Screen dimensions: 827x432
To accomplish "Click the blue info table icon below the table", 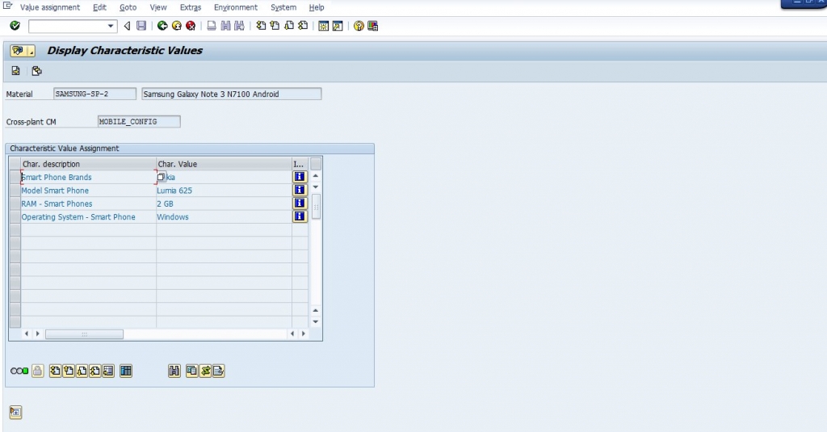I will click(126, 371).
